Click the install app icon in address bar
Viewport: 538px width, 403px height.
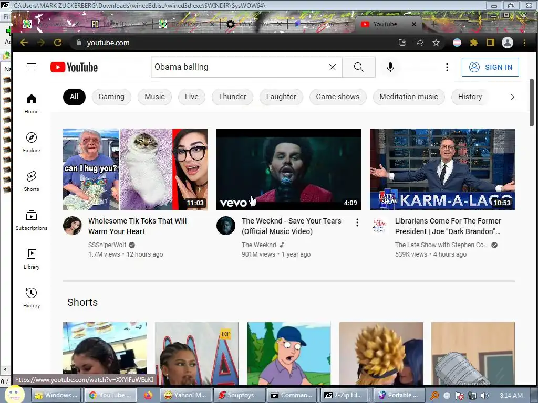point(402,43)
